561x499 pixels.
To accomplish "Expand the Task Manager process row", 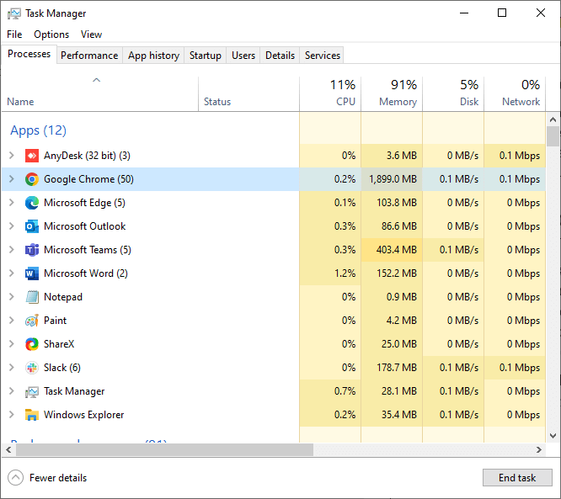I will (x=12, y=391).
